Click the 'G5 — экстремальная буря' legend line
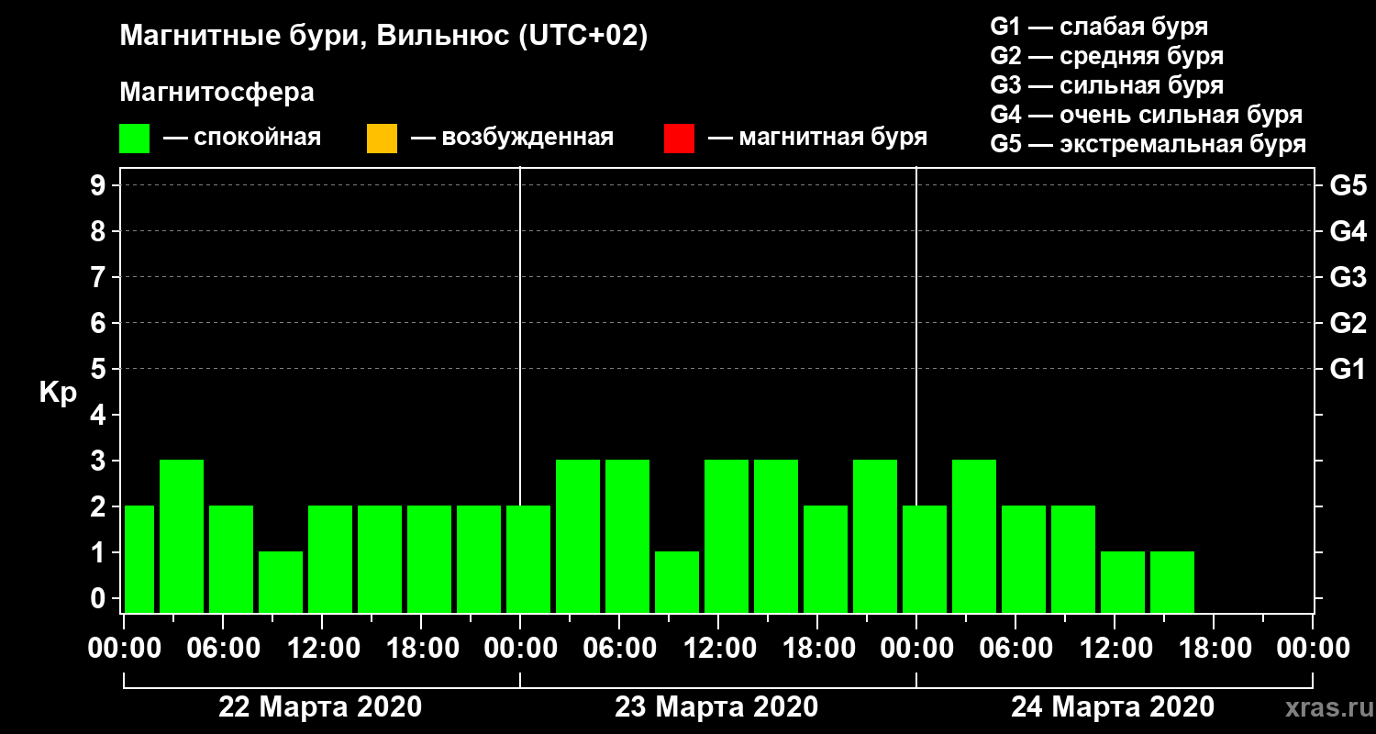 point(1148,144)
